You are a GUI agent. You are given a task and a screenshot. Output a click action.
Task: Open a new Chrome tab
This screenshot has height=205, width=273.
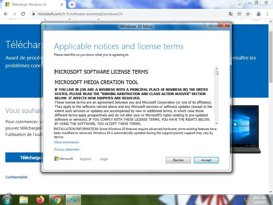coord(72,5)
